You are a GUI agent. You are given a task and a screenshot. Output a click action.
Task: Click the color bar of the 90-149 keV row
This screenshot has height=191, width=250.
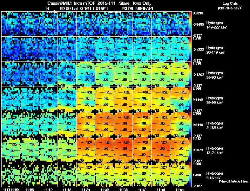pos(190,49)
